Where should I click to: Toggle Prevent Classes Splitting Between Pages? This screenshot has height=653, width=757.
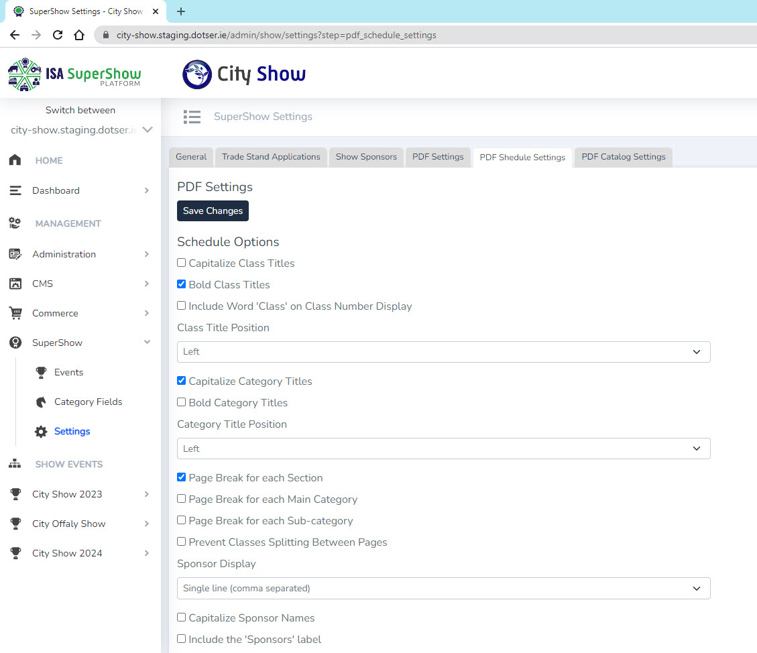pos(182,542)
